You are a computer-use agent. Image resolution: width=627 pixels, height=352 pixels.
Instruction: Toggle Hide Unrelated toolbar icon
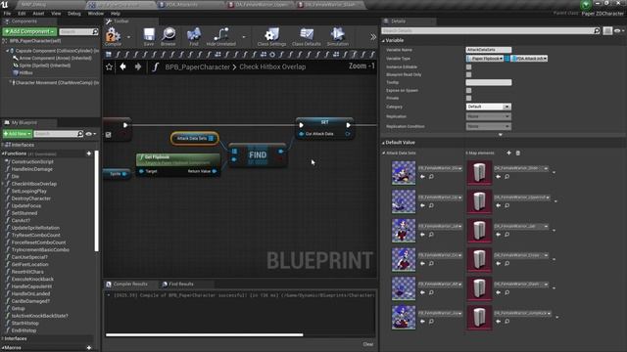coord(220,36)
